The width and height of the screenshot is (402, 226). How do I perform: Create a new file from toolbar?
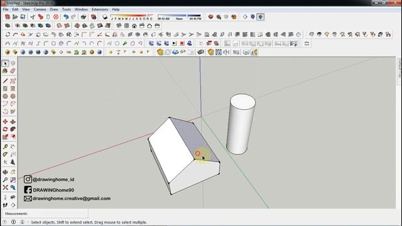pos(8,17)
